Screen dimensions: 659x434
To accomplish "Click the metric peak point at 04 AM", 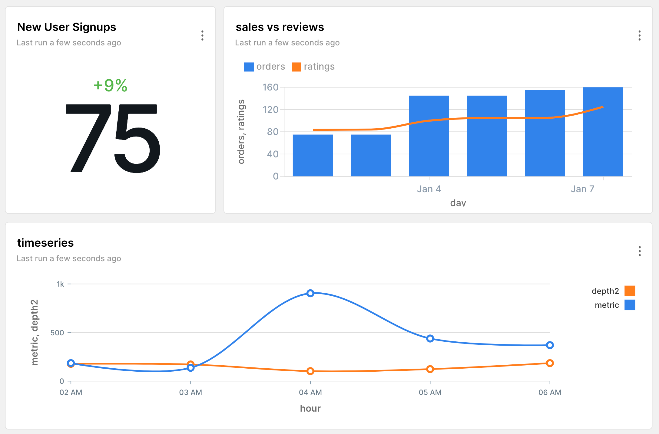I will click(x=310, y=293).
